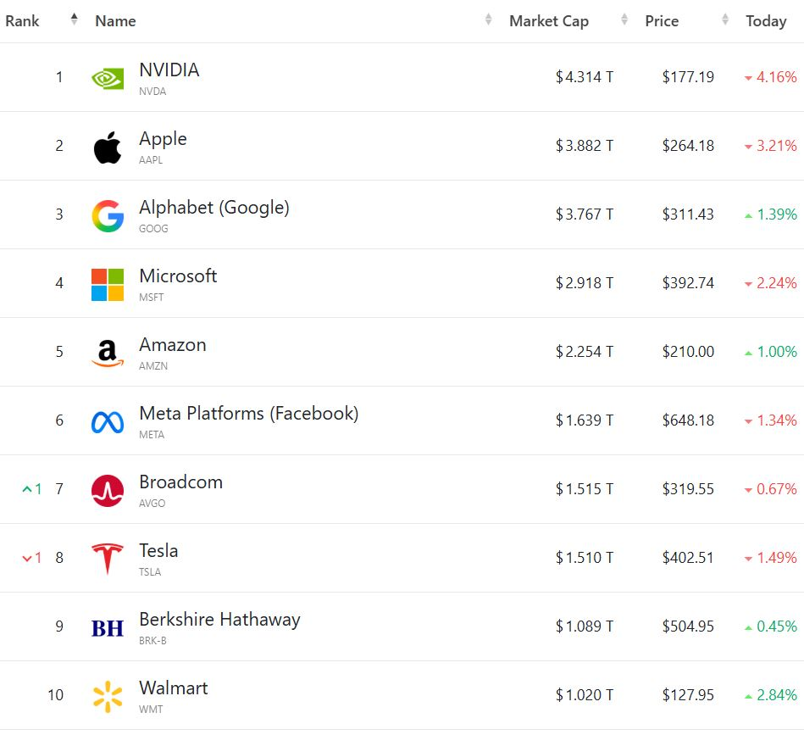Screen dimensions: 804x735
Task: Click the Market Cap header label
Action: [548, 21]
